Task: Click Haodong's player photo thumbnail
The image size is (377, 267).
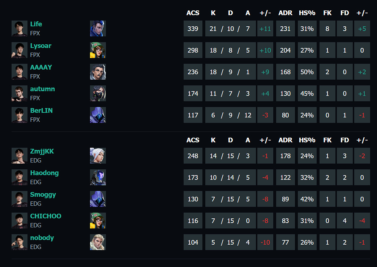Action: (x=20, y=177)
